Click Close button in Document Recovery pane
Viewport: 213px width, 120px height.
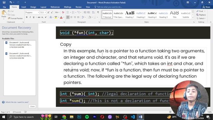coord(32,106)
